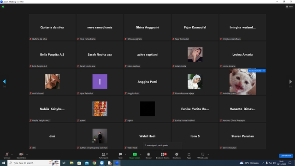The height and width of the screenshot is (166, 295).
Task: Click the Sarah Novita asa tile name
Action: (x=100, y=54)
